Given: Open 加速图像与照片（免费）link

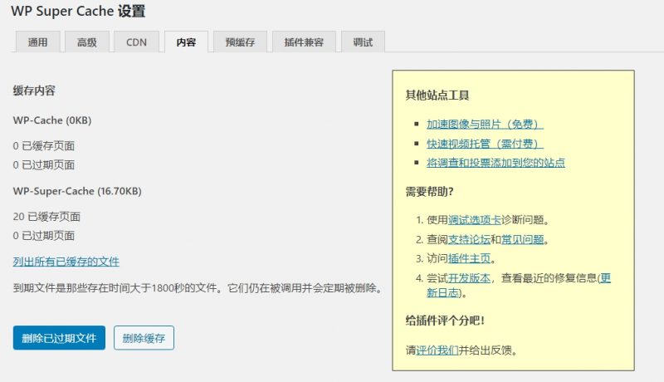Looking at the screenshot, I should click(485, 124).
